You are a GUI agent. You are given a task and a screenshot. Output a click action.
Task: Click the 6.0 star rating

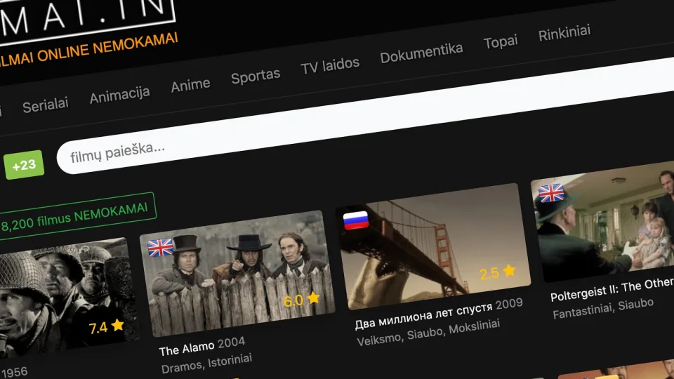(302, 300)
